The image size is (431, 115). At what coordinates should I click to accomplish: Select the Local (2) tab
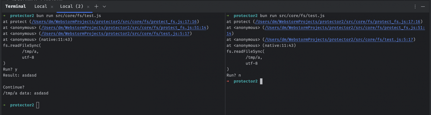click(72, 6)
